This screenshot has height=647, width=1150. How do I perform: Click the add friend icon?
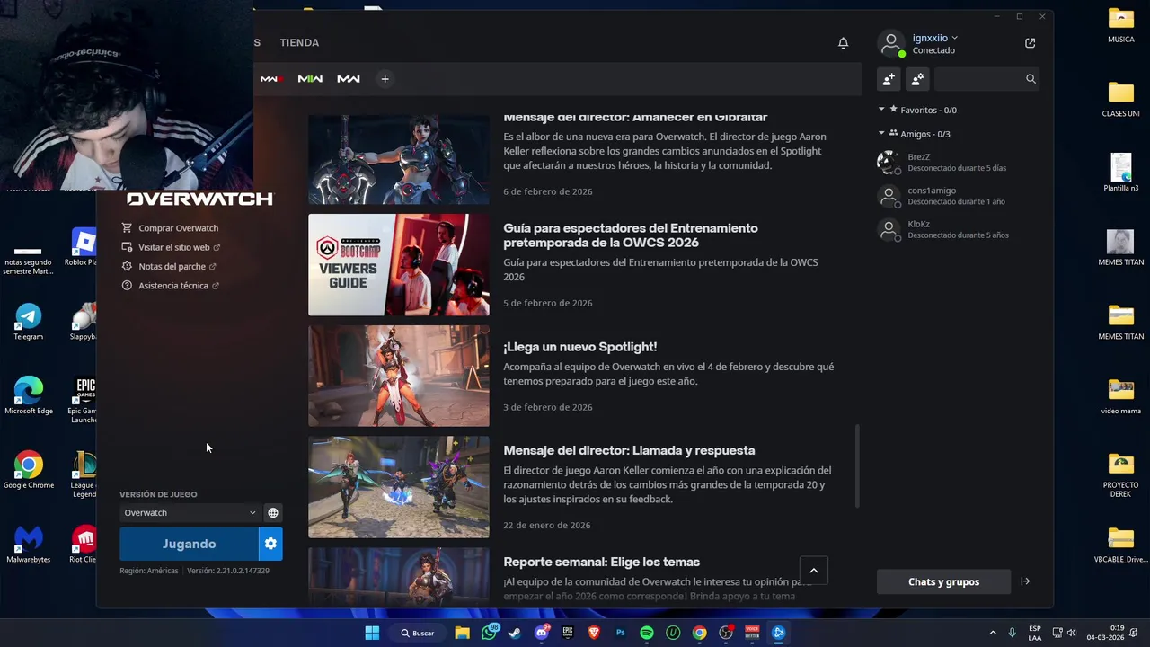point(889,79)
